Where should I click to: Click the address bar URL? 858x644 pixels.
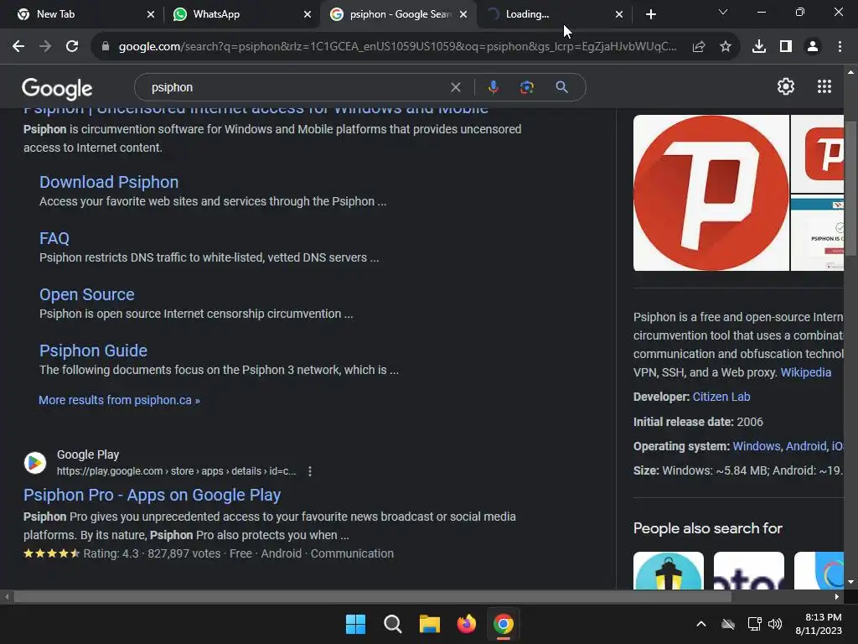pyautogui.click(x=397, y=47)
